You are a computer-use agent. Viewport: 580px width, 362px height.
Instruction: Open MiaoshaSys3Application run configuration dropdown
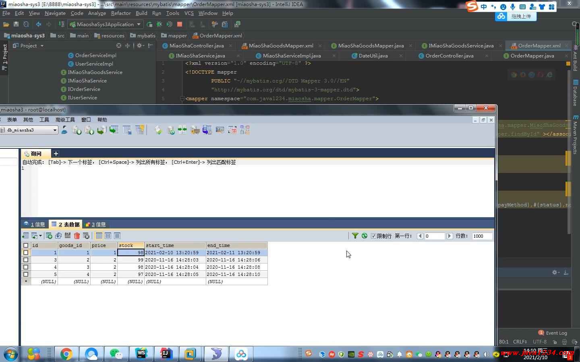(139, 25)
